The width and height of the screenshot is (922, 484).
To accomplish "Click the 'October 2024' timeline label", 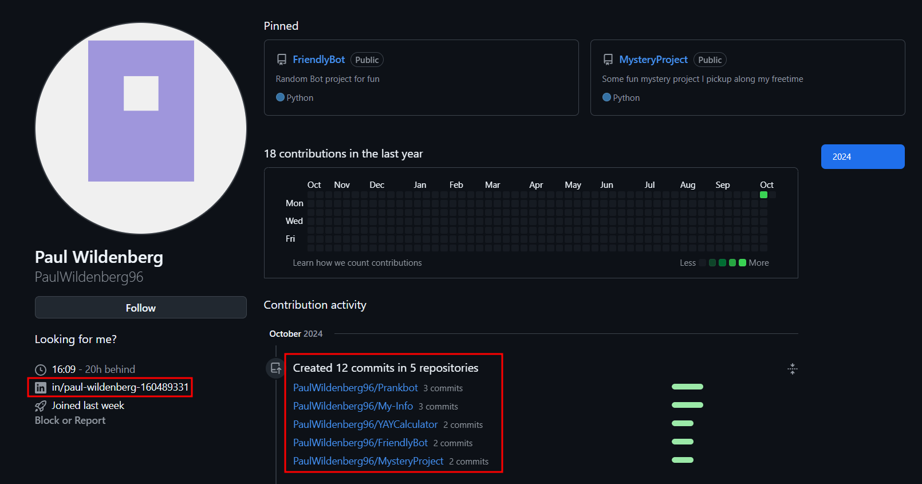I will click(x=296, y=334).
